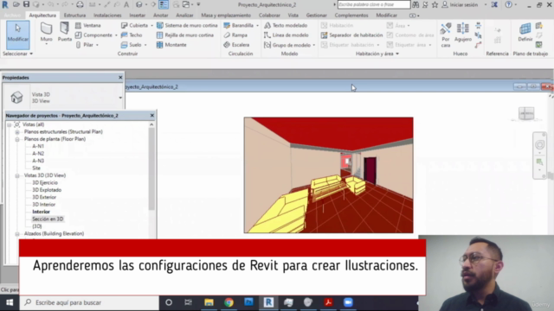The image size is (554, 311).
Task: Click Iniciar sesión
Action: [464, 4]
